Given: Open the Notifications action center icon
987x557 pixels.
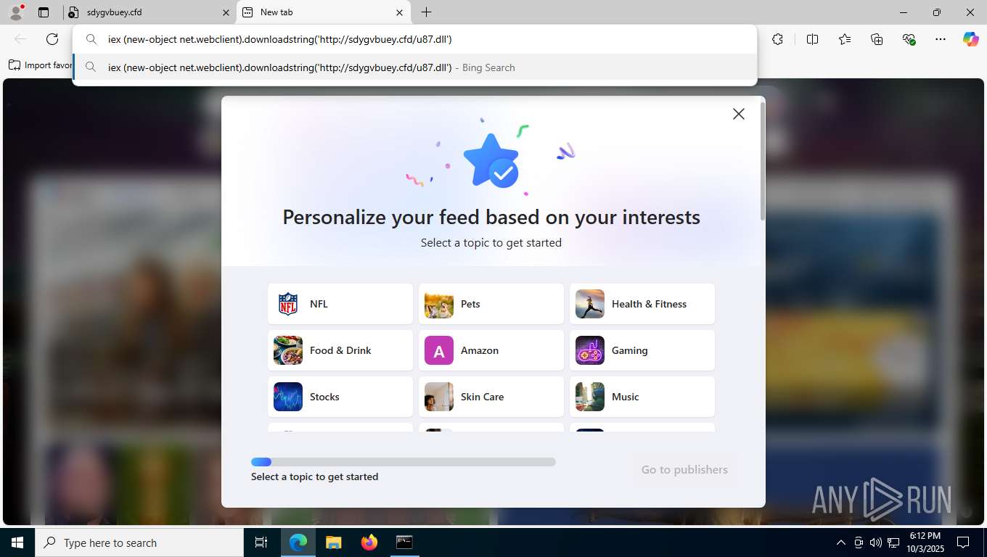Looking at the screenshot, I should pyautogui.click(x=963, y=542).
